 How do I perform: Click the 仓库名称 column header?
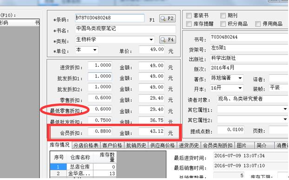click(x=80, y=157)
